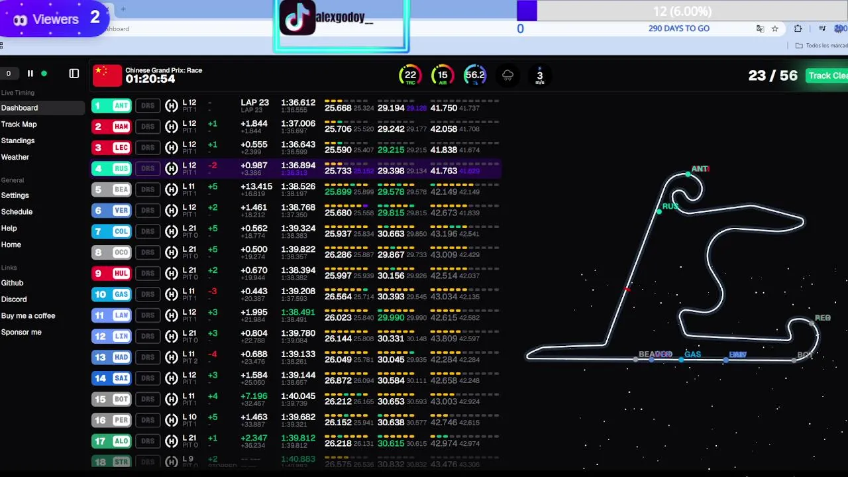Open the Dashboard page
Viewport: 848px width, 477px height.
point(20,108)
